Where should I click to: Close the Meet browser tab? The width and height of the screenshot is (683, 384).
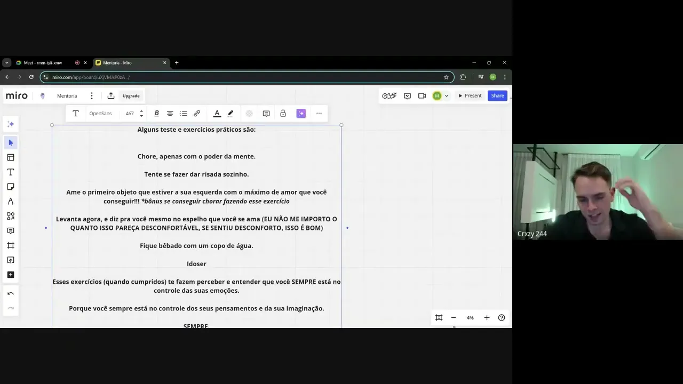(x=85, y=63)
